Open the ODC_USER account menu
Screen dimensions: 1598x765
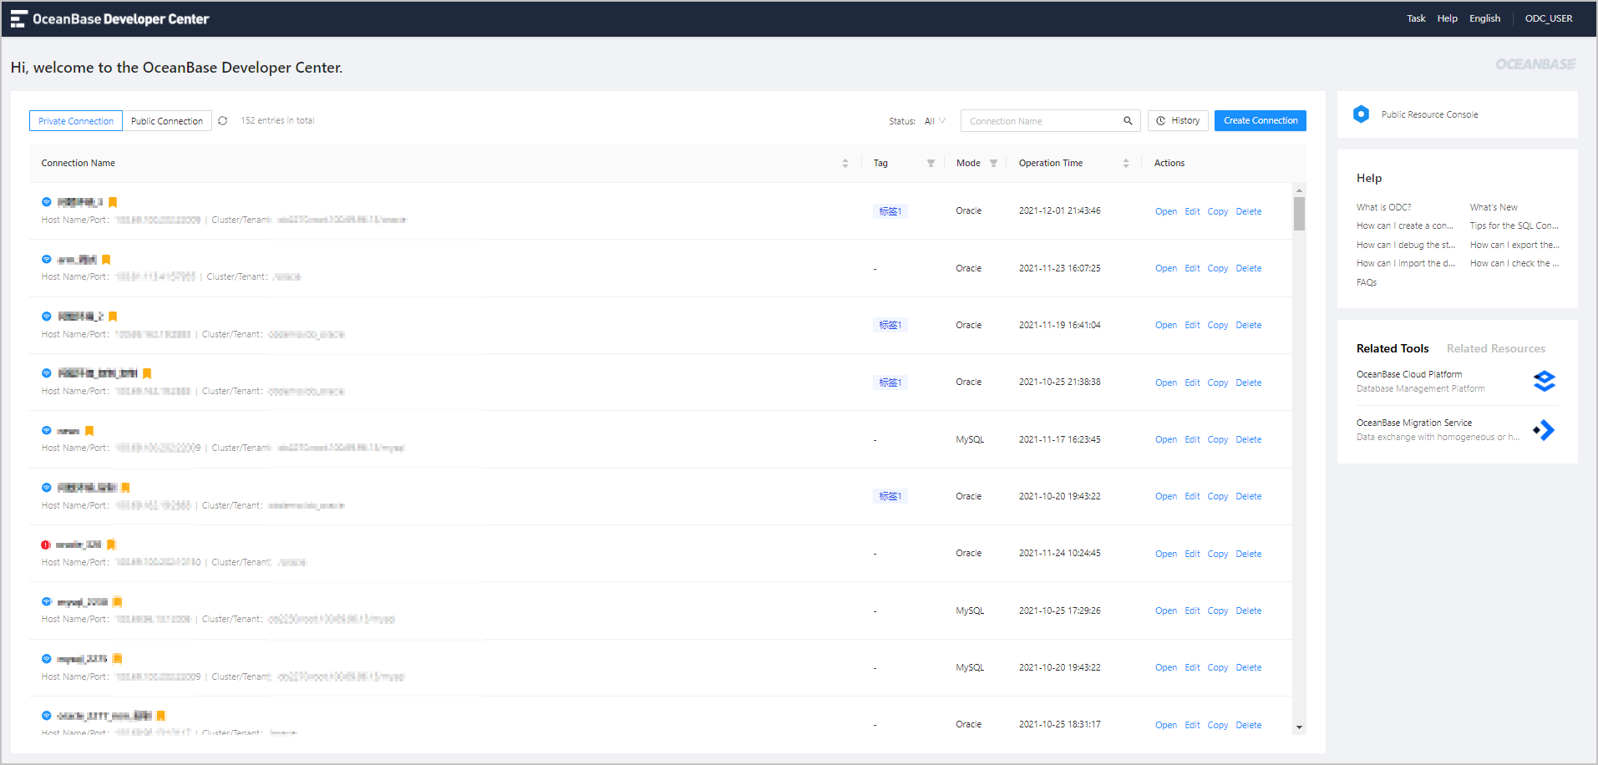(x=1549, y=18)
